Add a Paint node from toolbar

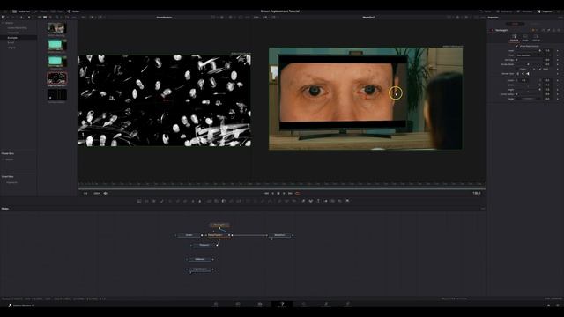click(x=162, y=201)
